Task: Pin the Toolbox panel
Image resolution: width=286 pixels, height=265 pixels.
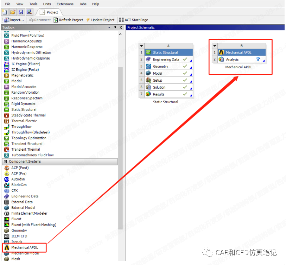Action: tap(115, 27)
